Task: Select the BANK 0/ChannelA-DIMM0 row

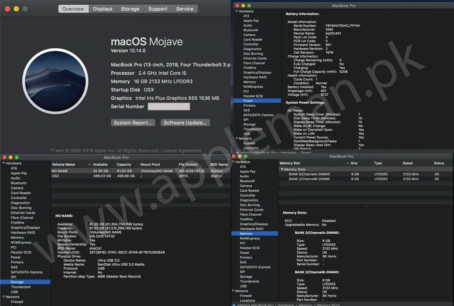Action: click(x=366, y=174)
